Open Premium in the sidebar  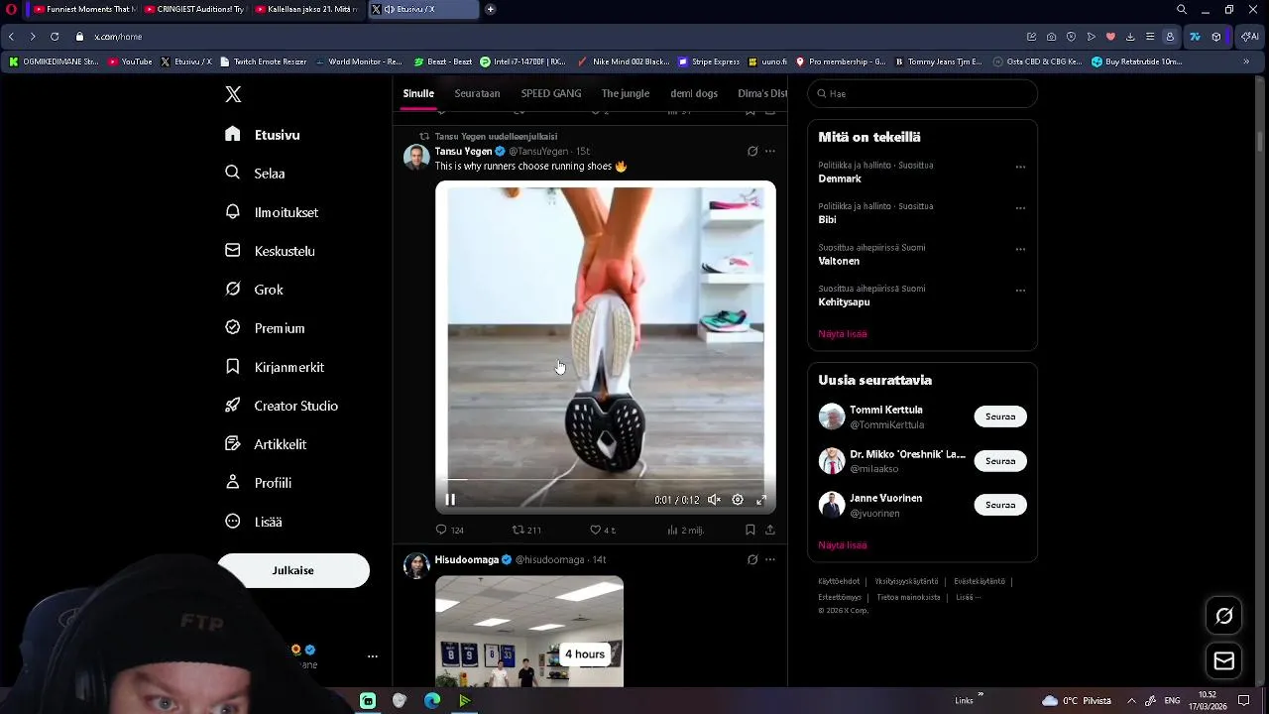click(265, 328)
